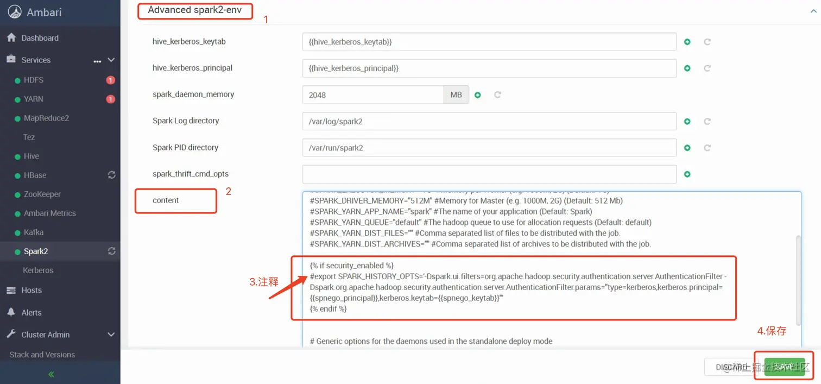Click the content text area scrollbar

pyautogui.click(x=798, y=280)
